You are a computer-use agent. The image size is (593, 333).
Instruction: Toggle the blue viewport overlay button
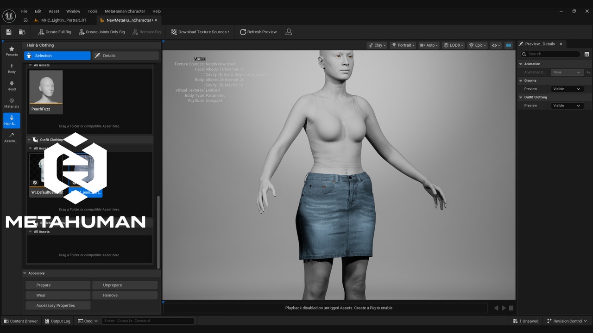pyautogui.click(x=509, y=45)
